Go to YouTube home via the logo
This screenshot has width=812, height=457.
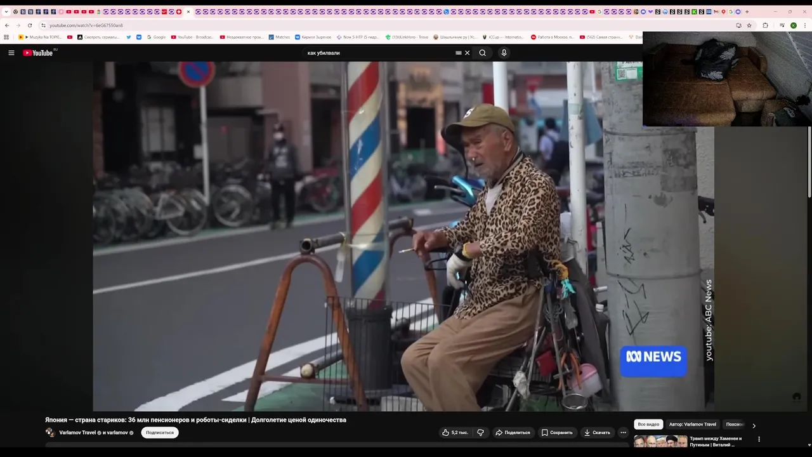tap(39, 53)
